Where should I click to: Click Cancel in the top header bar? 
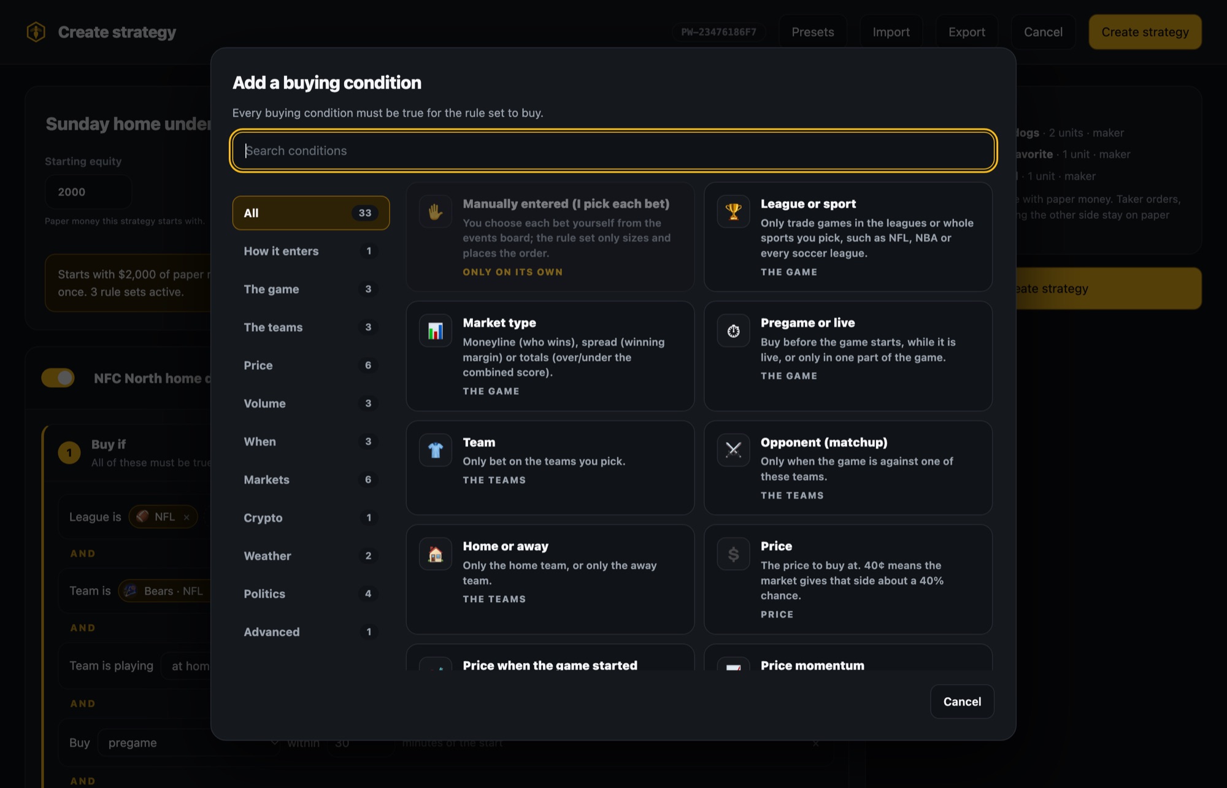pos(1043,32)
